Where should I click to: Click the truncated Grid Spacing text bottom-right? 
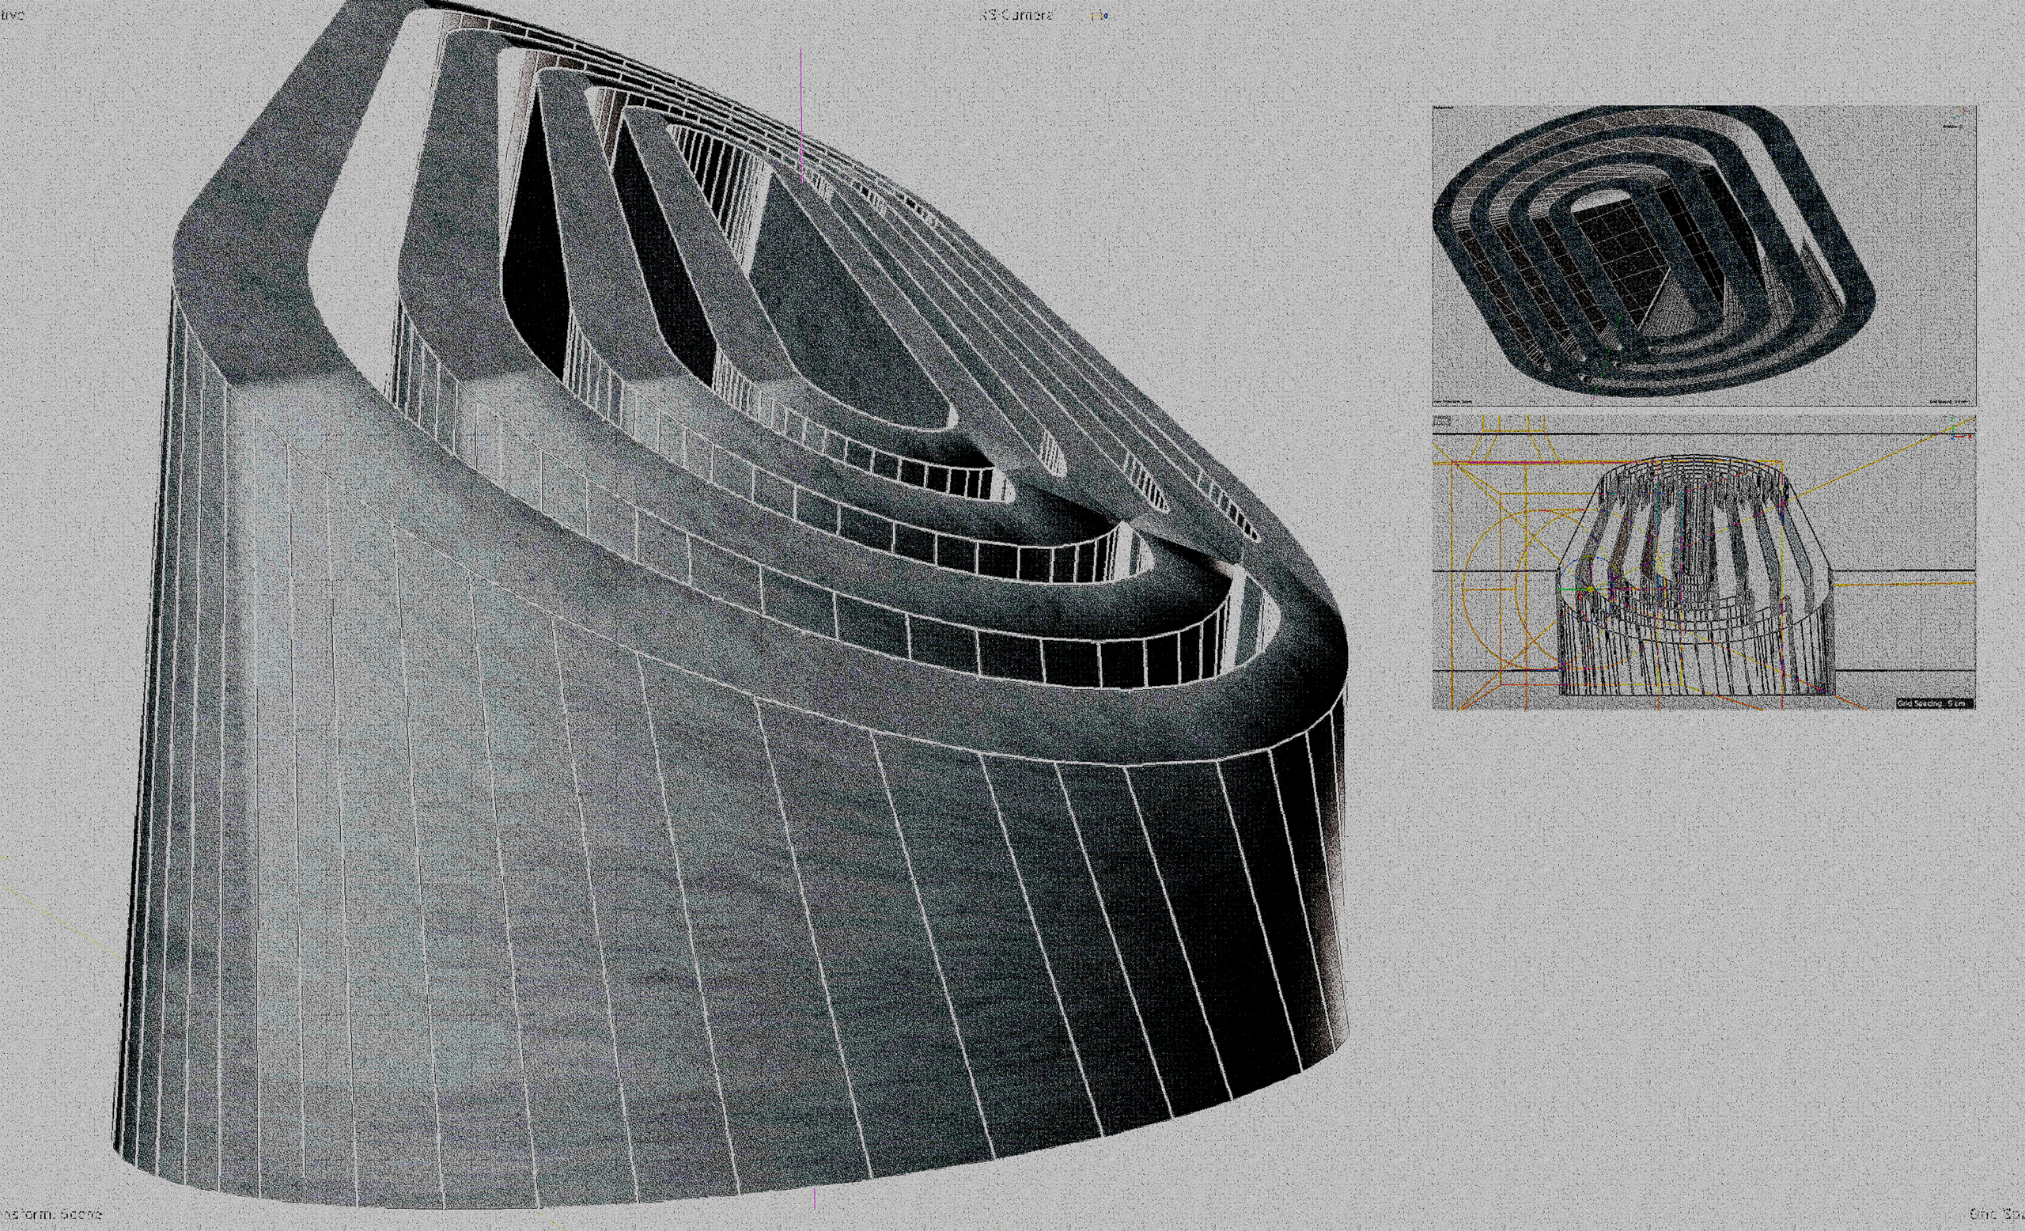(1997, 1214)
